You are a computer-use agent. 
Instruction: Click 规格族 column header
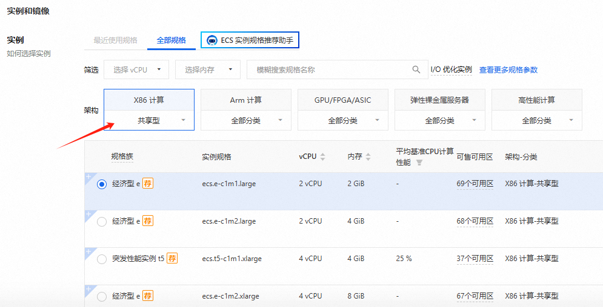coord(122,157)
